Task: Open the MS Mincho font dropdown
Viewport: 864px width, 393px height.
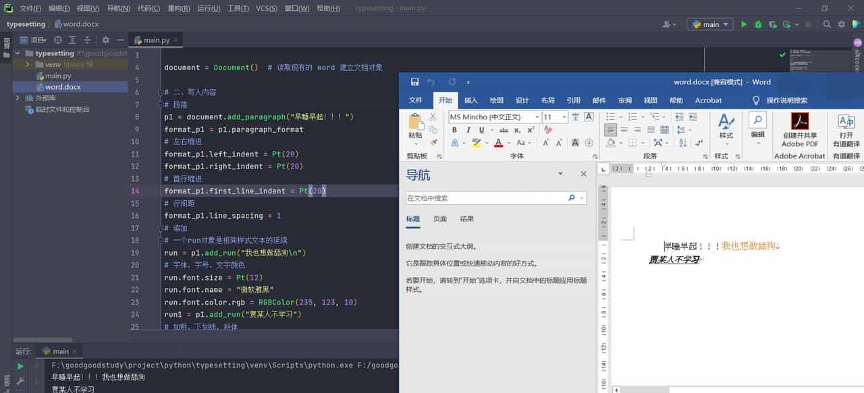Action: point(537,117)
